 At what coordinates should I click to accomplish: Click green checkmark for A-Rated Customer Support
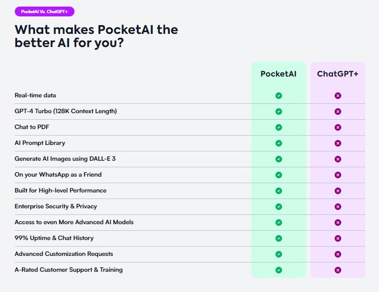tap(279, 270)
